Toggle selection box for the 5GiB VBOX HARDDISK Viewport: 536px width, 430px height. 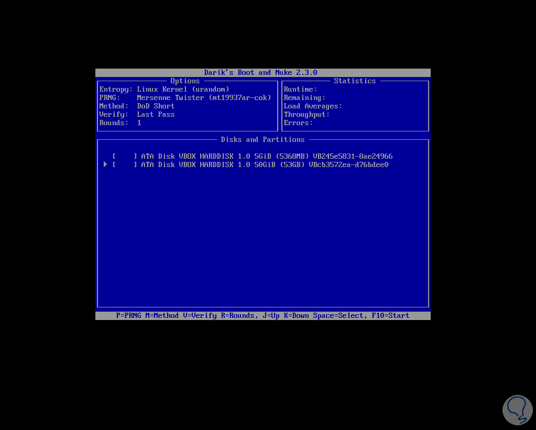tap(125, 156)
